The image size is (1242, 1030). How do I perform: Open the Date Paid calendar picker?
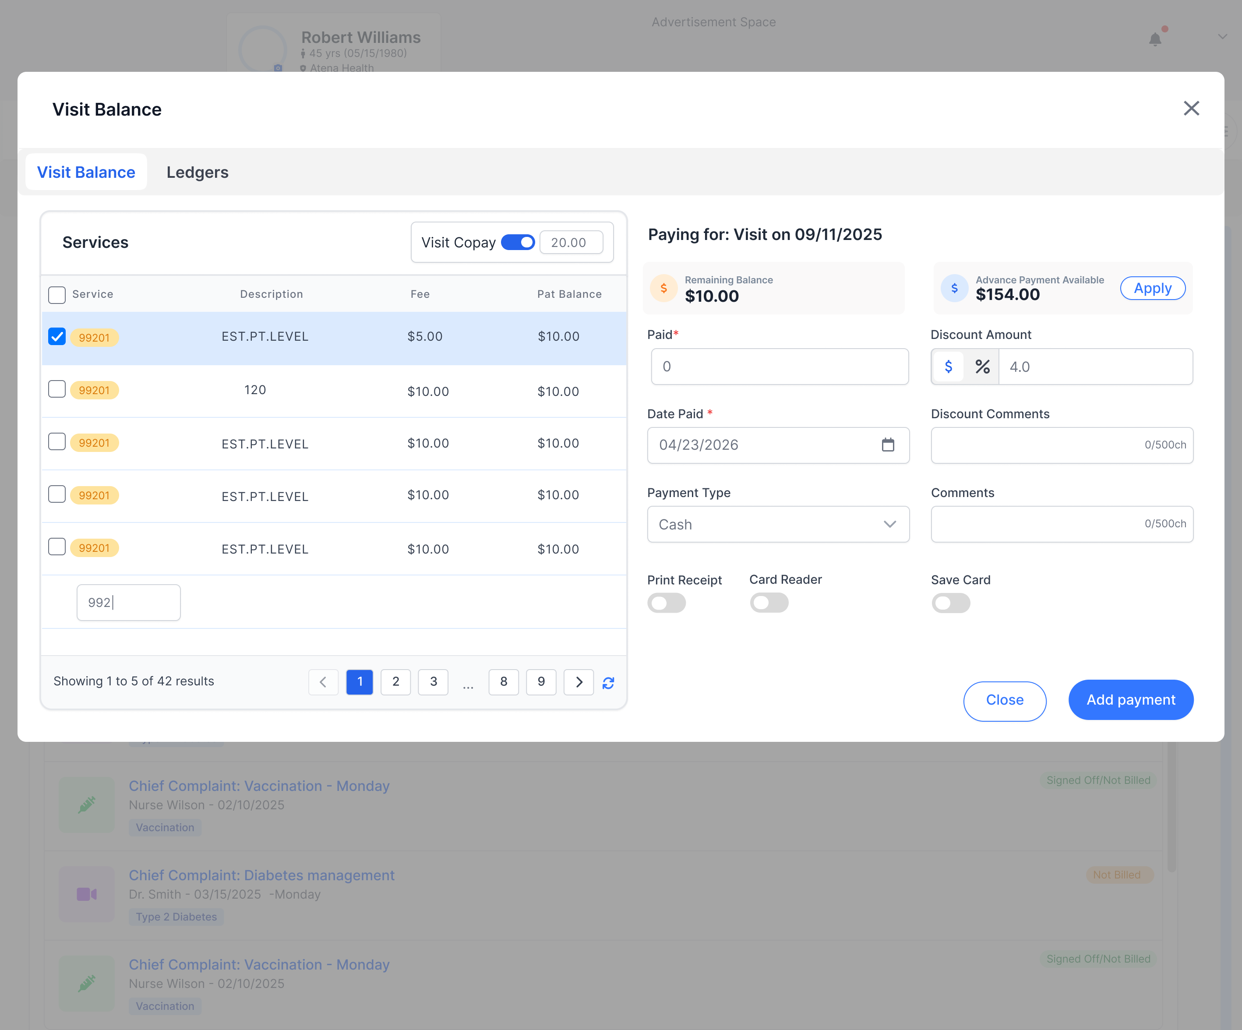coord(888,444)
